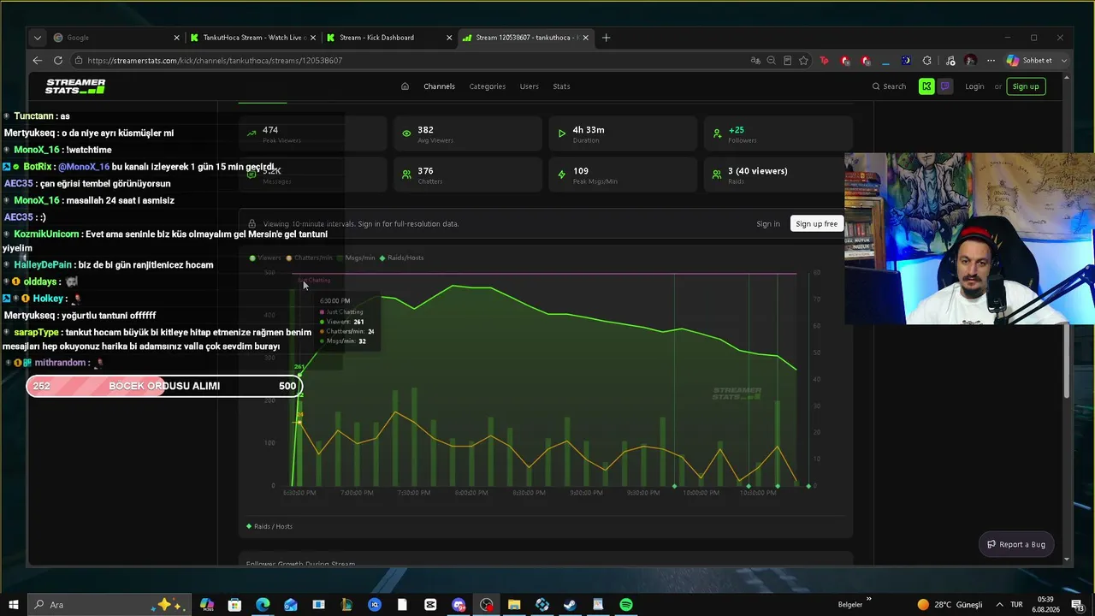
Task: Click the white Sign up free button
Action: click(816, 224)
